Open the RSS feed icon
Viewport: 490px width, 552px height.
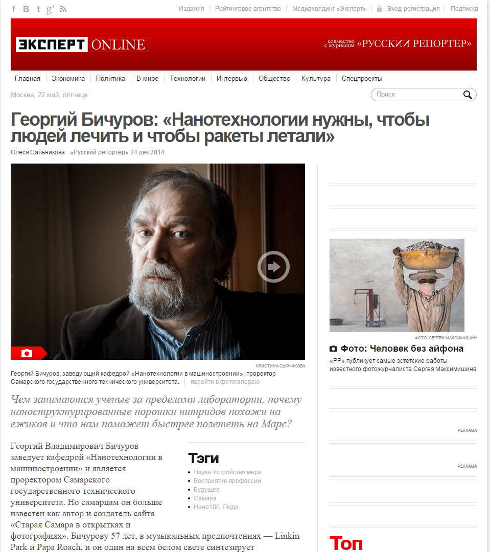tap(63, 9)
